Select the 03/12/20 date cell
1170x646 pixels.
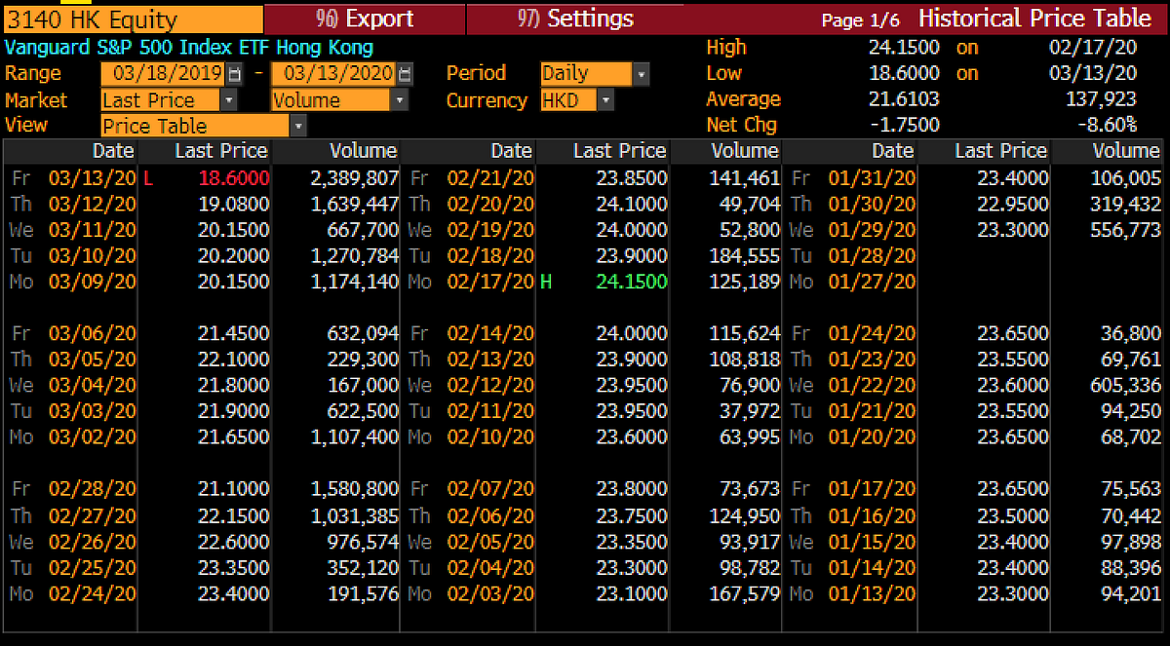click(x=92, y=205)
